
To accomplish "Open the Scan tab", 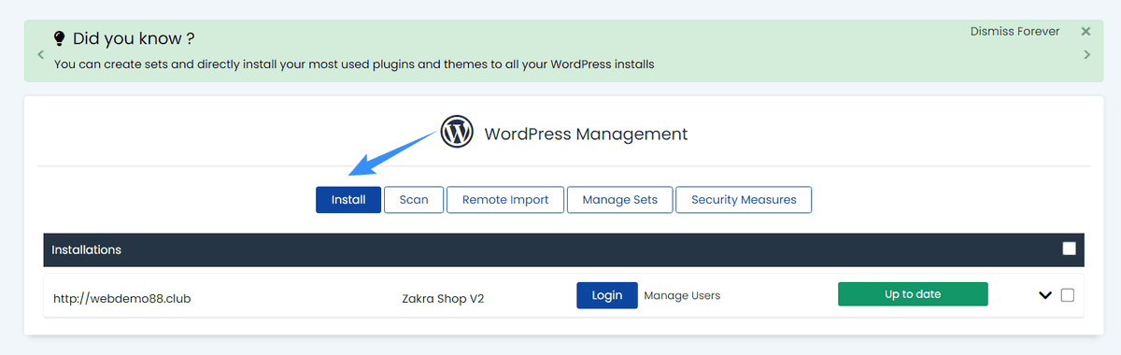I will click(414, 200).
